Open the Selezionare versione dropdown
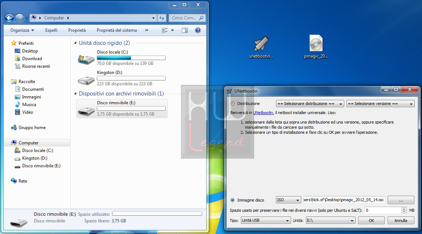 click(380, 104)
